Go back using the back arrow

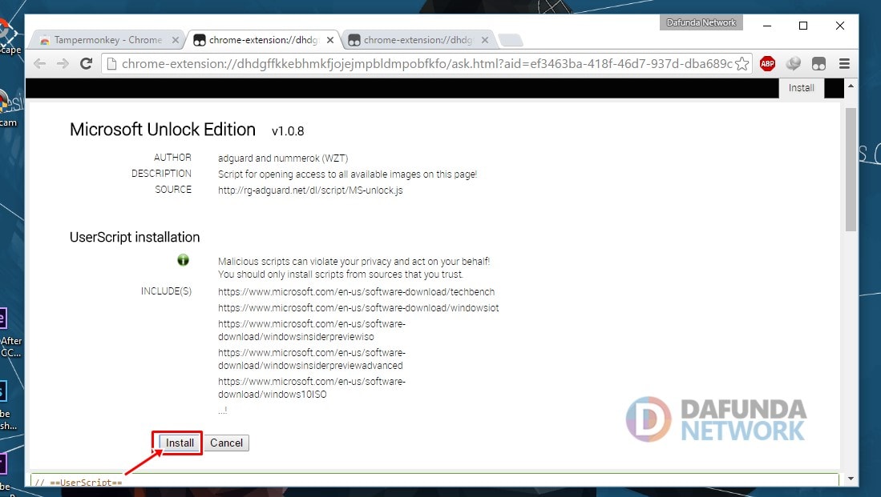point(40,64)
